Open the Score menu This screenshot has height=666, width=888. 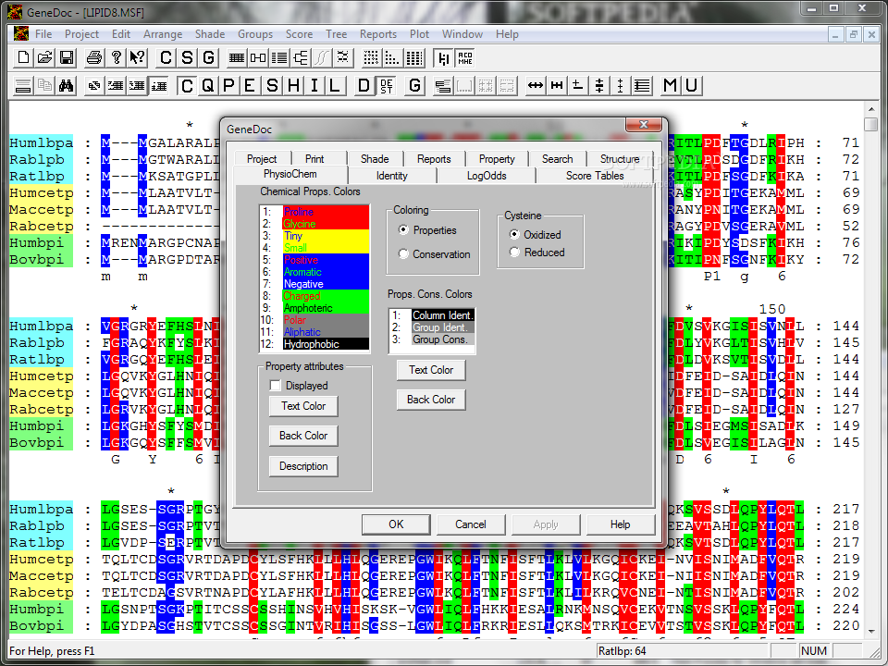(x=299, y=34)
